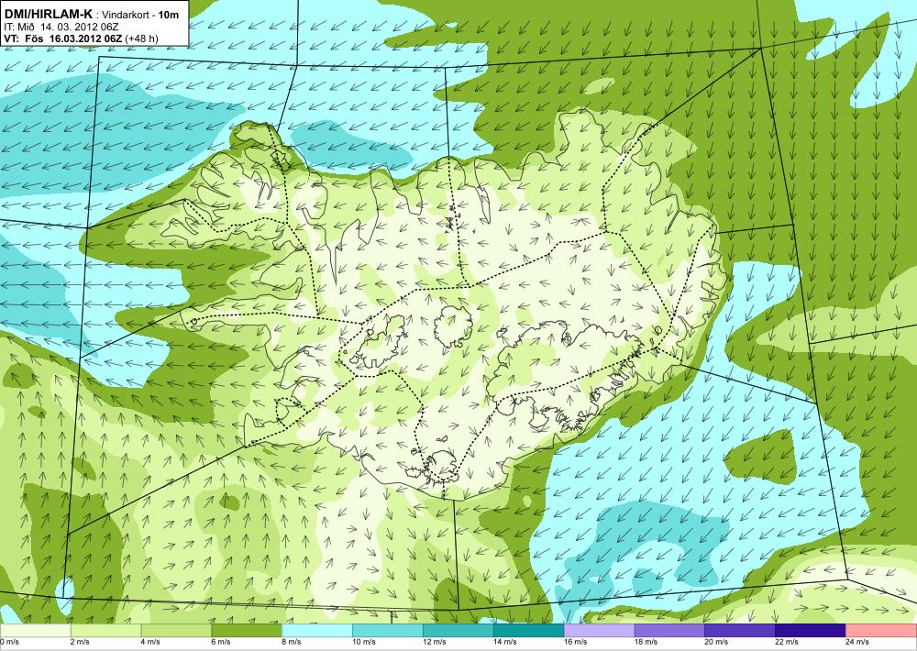This screenshot has width=917, height=651.
Task: Click the "DMI/HIRLAM-K" model title
Action: 48,14
